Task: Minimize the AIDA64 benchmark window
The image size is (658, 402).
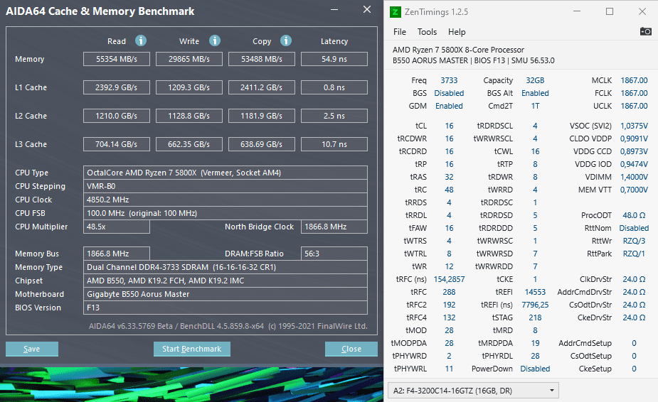Action: 334,10
